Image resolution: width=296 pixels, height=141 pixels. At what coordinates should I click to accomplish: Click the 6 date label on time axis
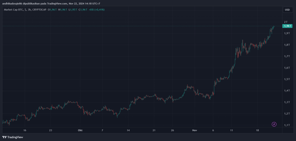[213, 130]
